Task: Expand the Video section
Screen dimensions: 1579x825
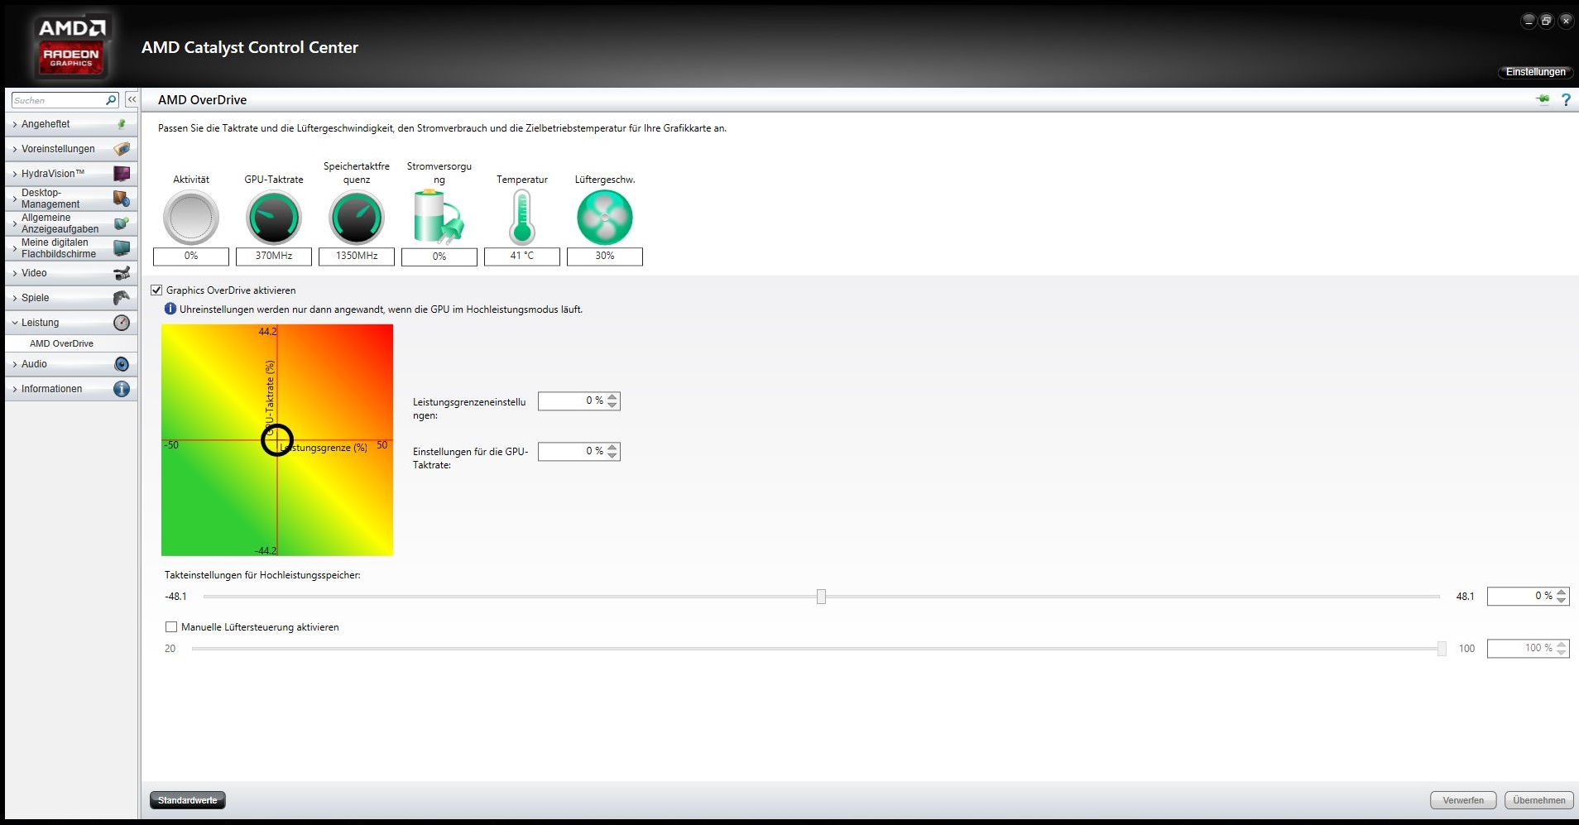Action: tap(14, 273)
